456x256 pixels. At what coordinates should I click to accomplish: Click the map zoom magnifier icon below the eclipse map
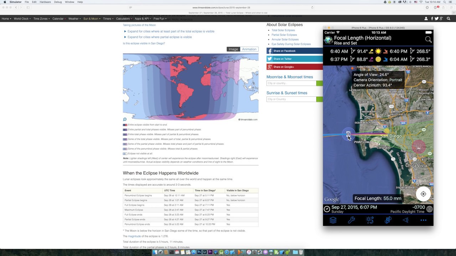pyautogui.click(x=125, y=119)
